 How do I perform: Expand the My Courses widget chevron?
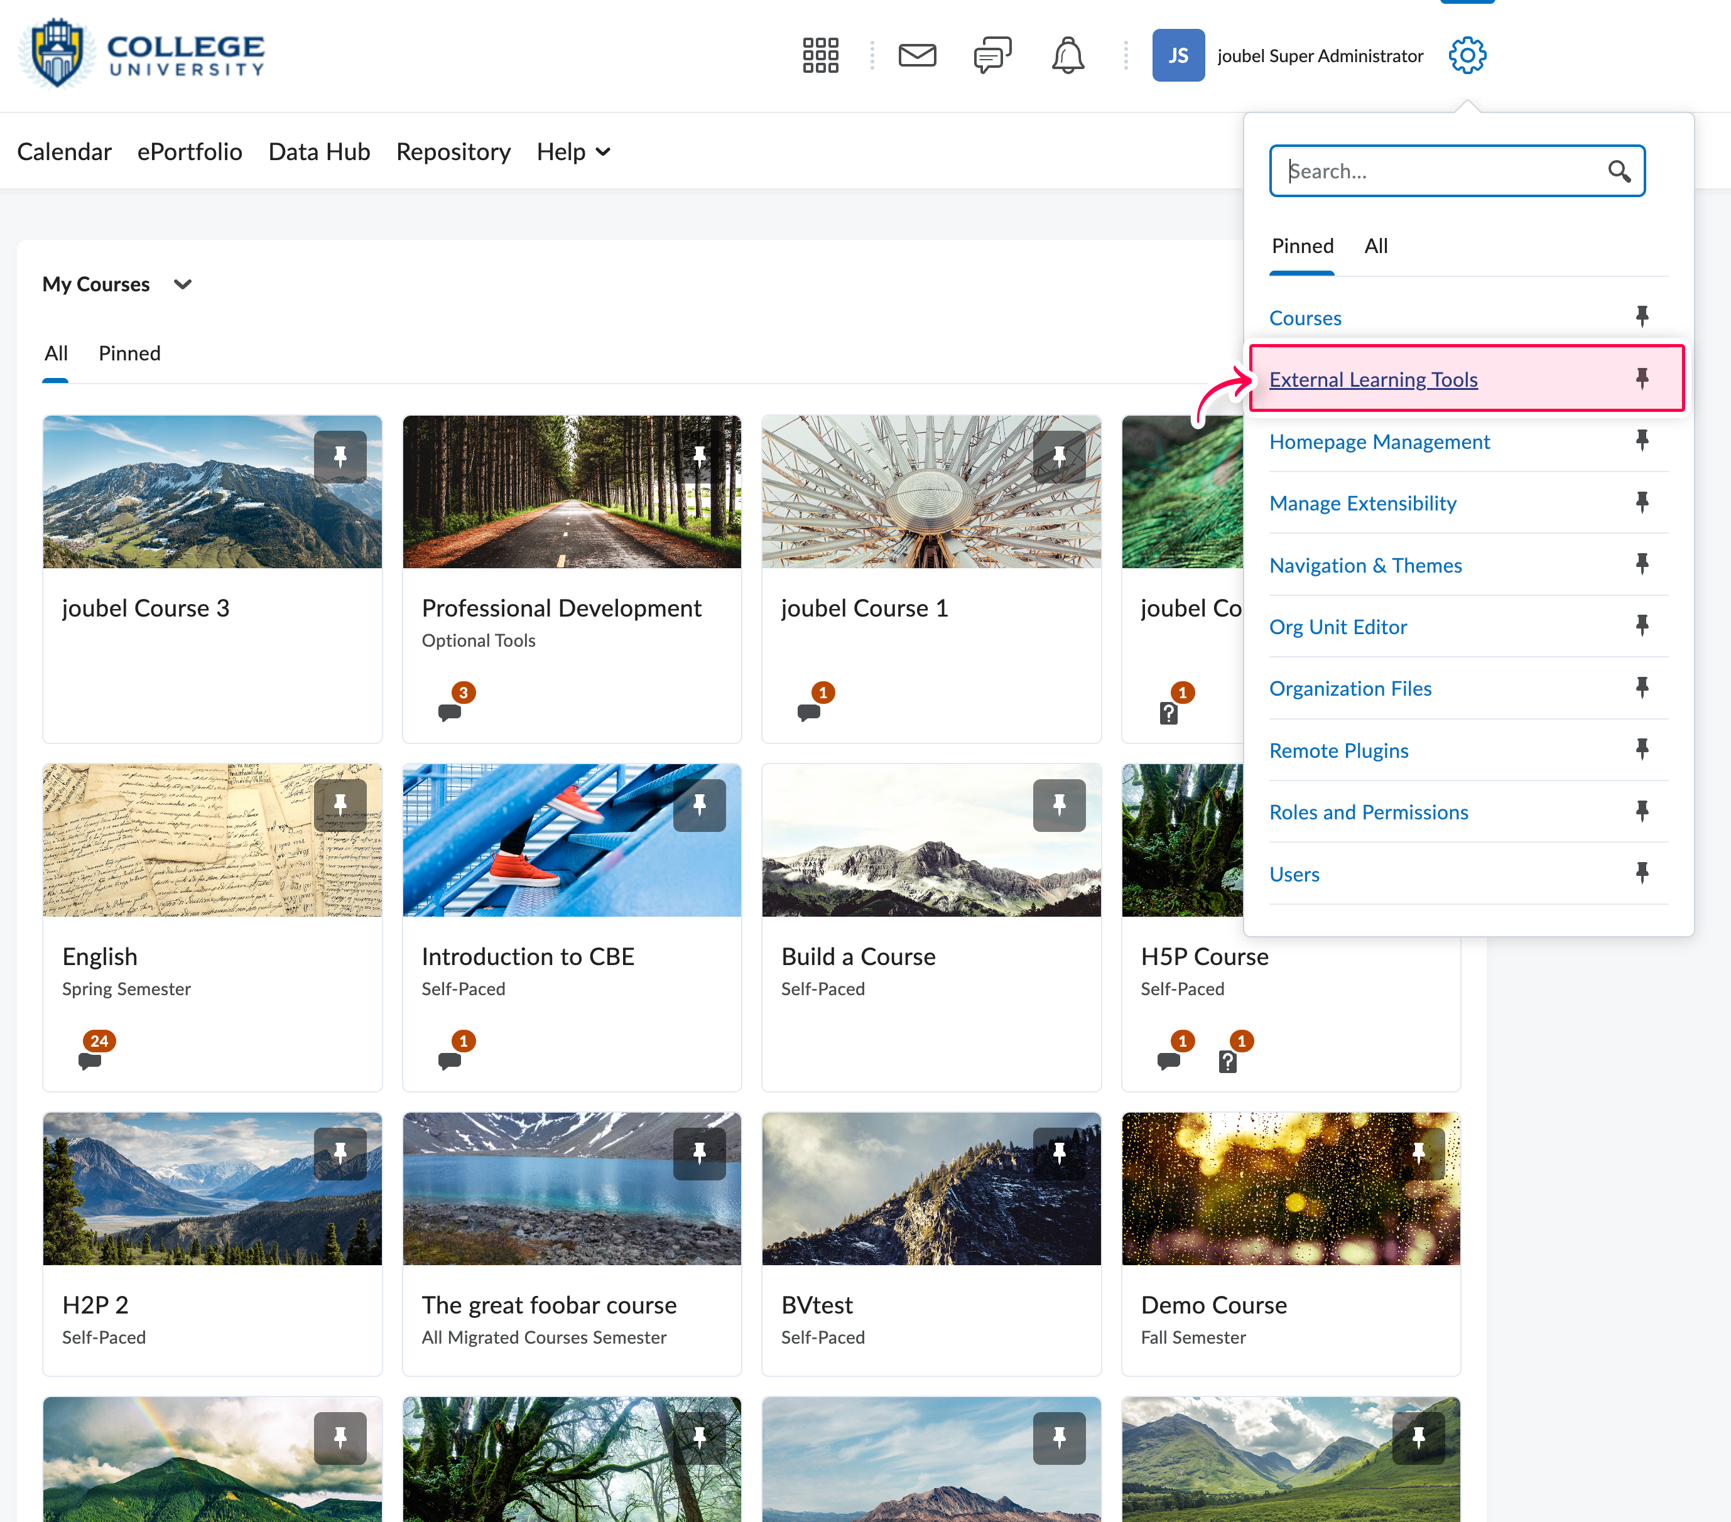tap(182, 284)
